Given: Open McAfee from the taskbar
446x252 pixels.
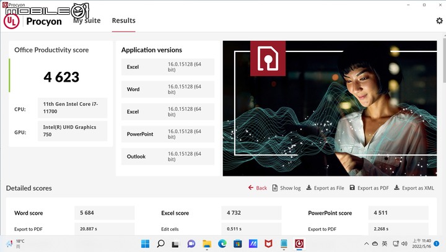Looking at the screenshot, I should (x=268, y=244).
